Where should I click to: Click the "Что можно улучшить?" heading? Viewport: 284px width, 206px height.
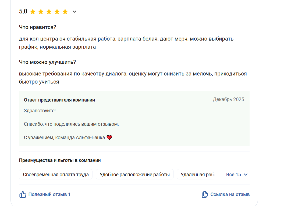[x=47, y=62]
